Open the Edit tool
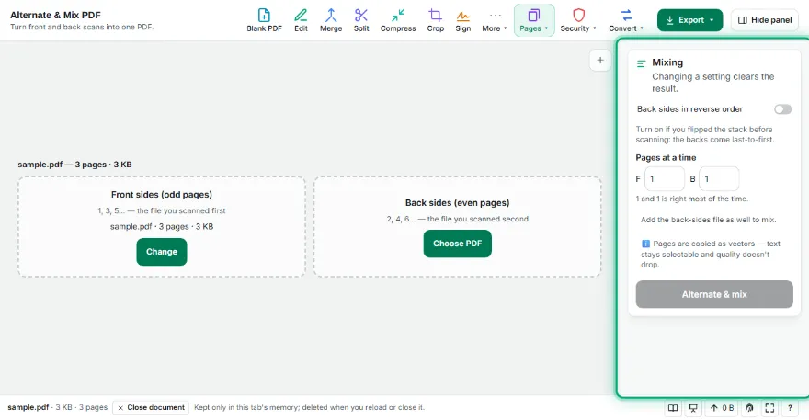809x420 pixels. coord(301,20)
